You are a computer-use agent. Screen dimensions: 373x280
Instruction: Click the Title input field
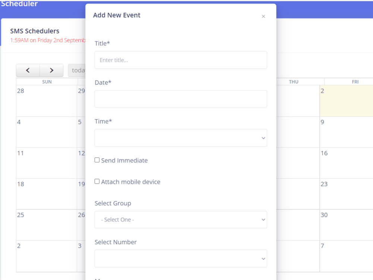[181, 60]
